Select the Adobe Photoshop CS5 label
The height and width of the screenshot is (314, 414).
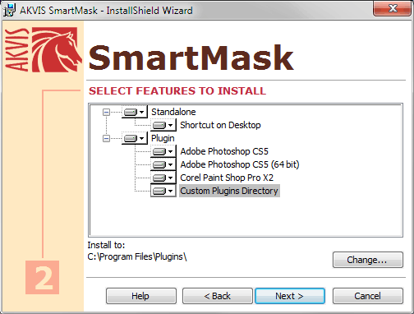point(224,151)
